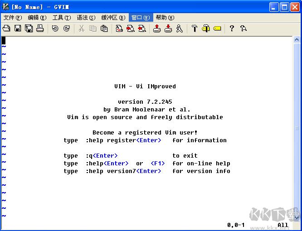Click the Run script running-man icon
Image resolution: width=302 pixels, height=231 pixels.
[179, 29]
